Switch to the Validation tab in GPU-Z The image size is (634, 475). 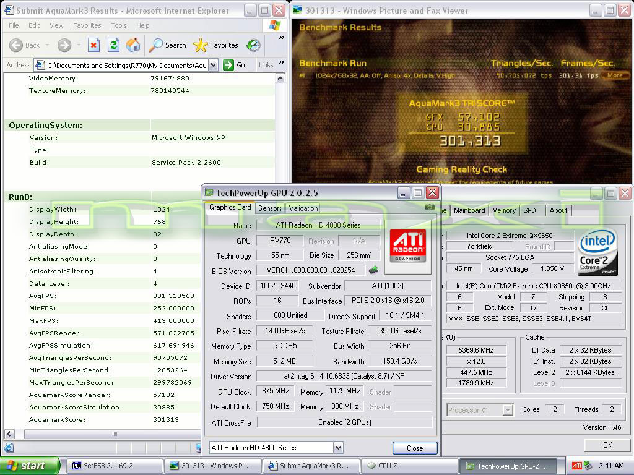pyautogui.click(x=303, y=208)
